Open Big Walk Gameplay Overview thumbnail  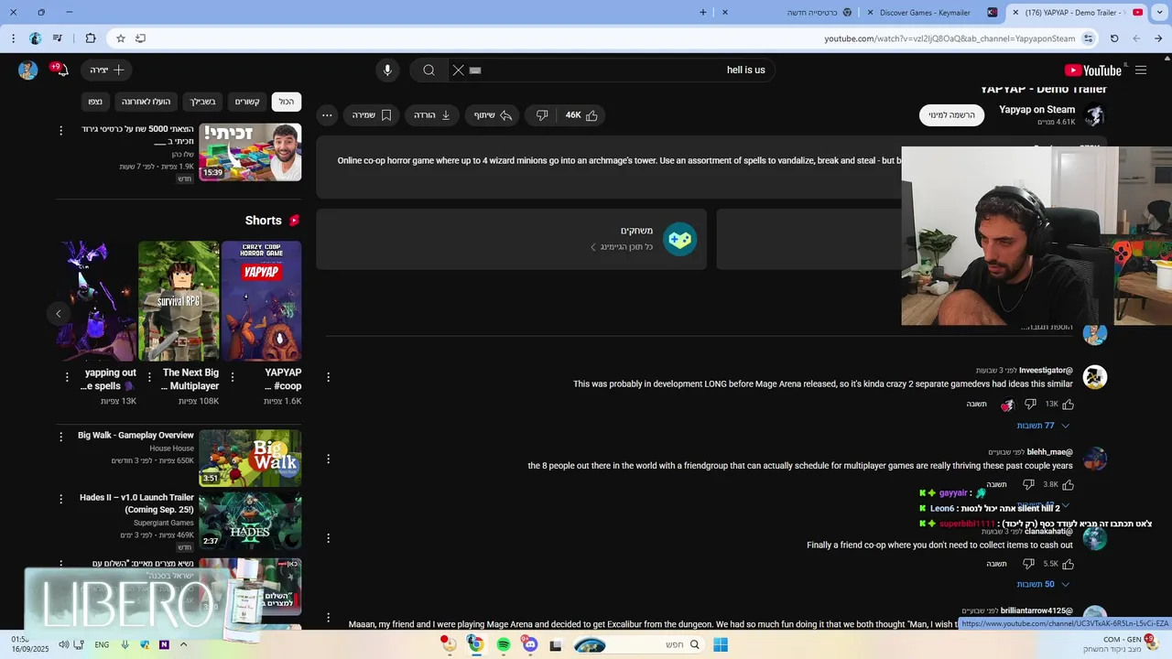[250, 459]
